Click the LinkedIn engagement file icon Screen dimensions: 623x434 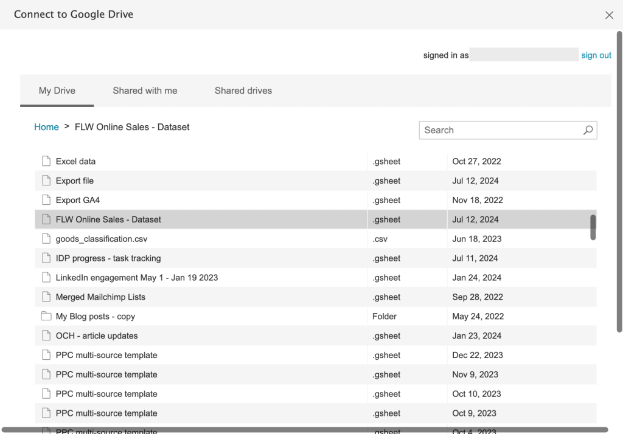(x=46, y=278)
